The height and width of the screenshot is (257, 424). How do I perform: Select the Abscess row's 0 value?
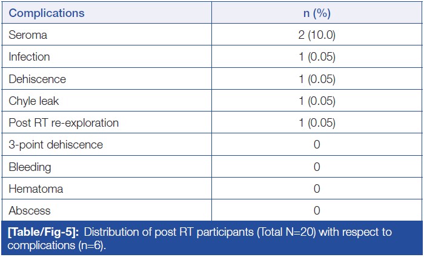317,211
